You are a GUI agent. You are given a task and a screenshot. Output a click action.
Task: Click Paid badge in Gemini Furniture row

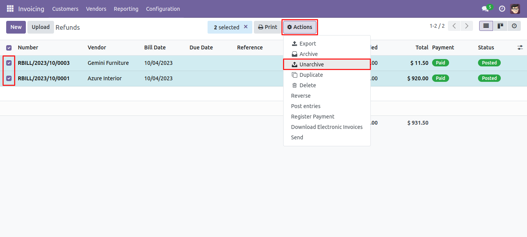point(441,63)
